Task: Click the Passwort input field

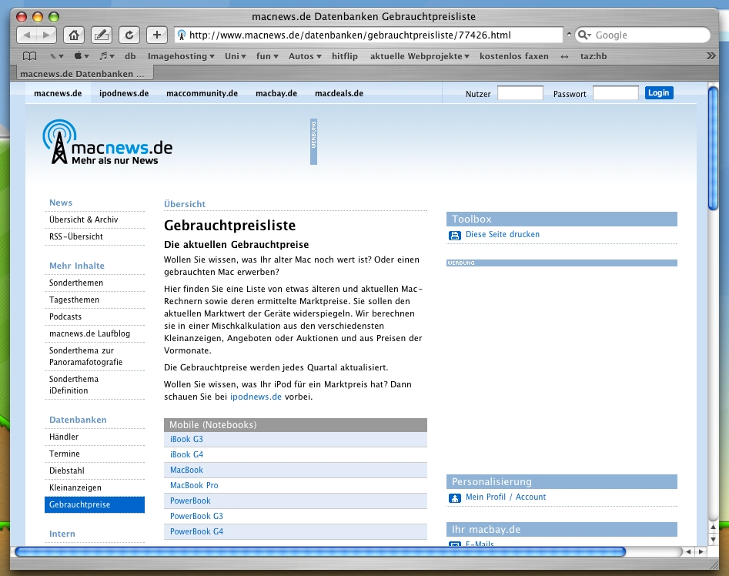Action: pos(616,93)
